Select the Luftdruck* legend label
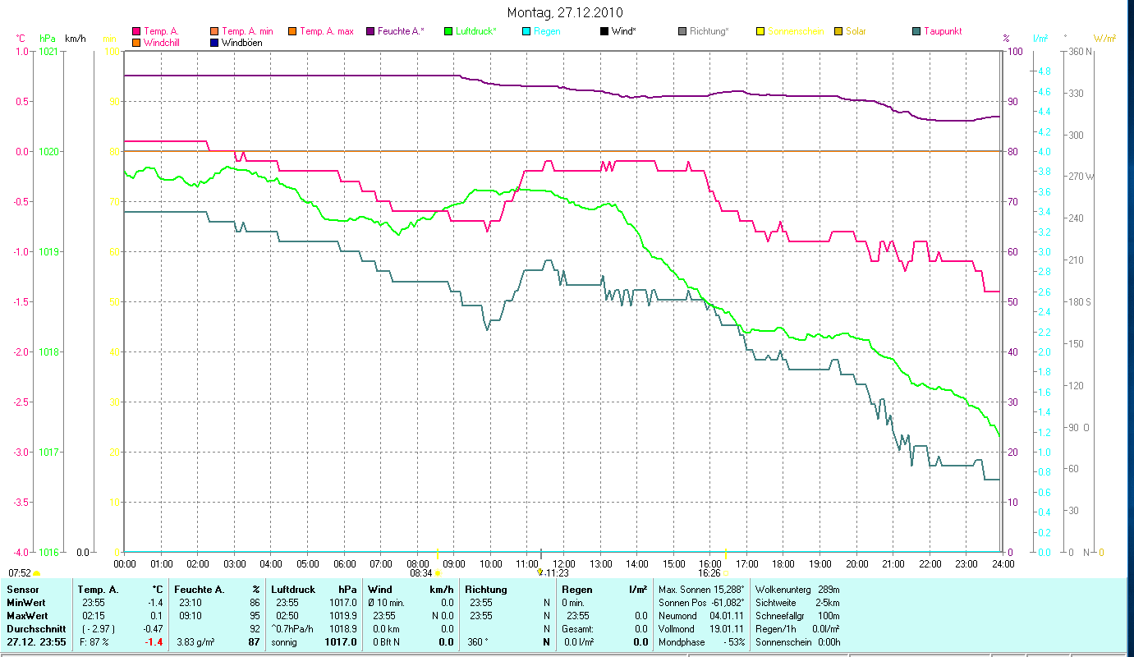Screen dimensions: 1134x657 [476, 31]
